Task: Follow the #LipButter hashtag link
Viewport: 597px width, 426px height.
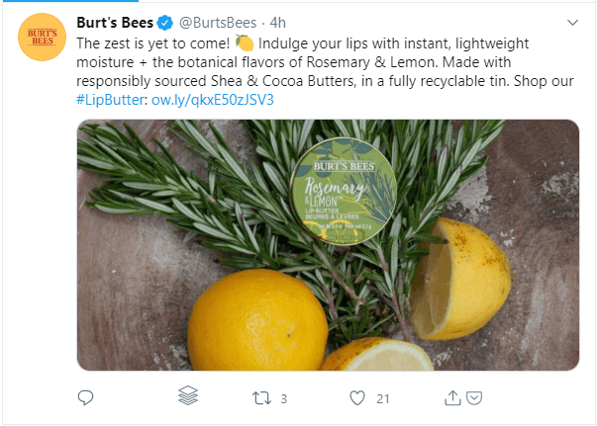Action: (x=111, y=100)
